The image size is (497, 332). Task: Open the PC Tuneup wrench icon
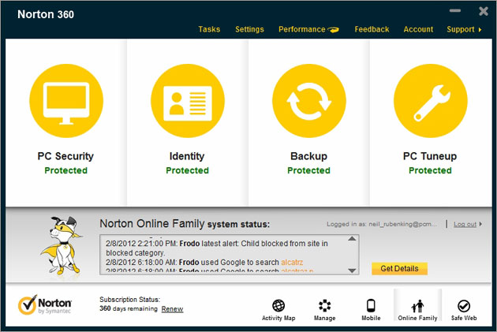(431, 101)
